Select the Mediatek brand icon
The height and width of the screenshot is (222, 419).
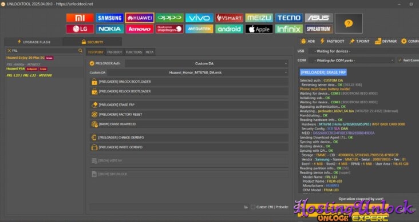tap(199, 29)
